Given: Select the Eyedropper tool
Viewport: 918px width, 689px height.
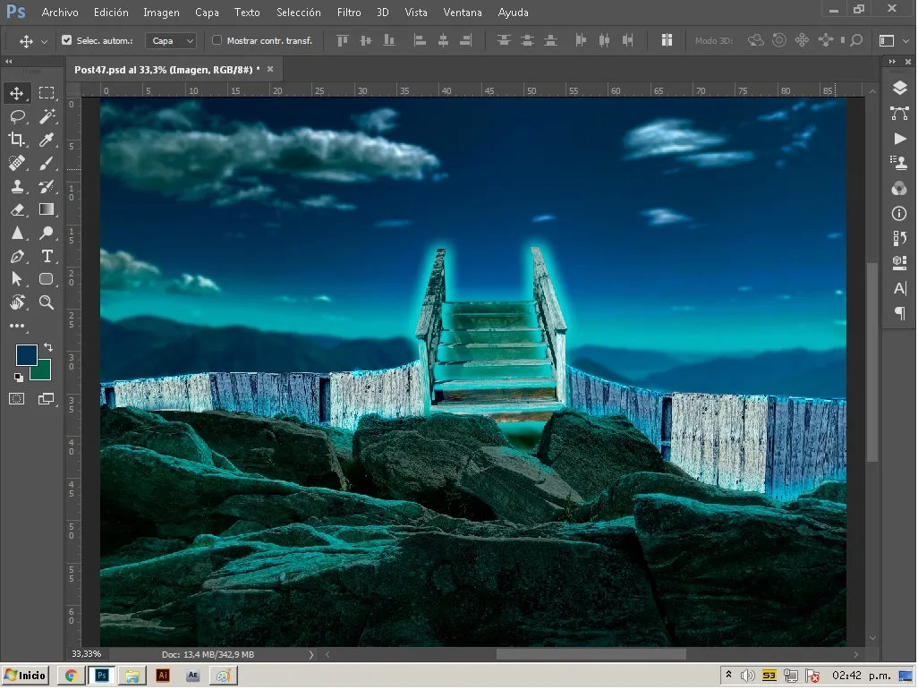Looking at the screenshot, I should (x=47, y=140).
